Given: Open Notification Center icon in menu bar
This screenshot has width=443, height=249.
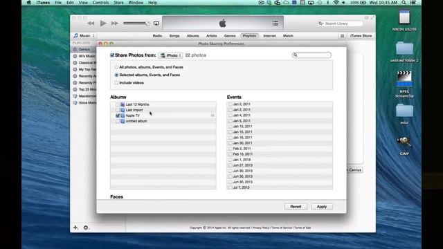Looking at the screenshot, I should tap(413, 3).
